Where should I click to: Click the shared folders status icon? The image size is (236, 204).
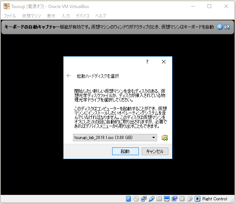(159, 199)
